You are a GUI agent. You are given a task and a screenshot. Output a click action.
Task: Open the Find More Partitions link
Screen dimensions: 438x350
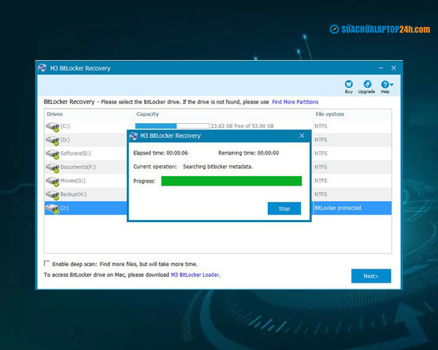pyautogui.click(x=295, y=102)
